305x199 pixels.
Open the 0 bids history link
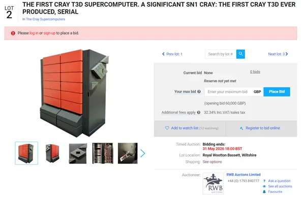tap(255, 72)
